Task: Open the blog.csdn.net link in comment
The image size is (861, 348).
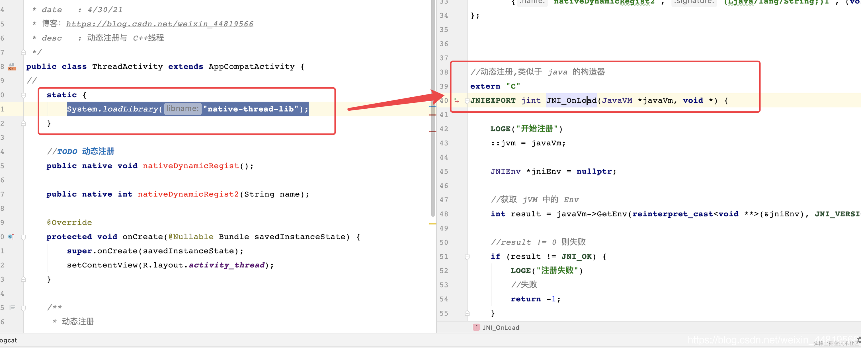Action: [159, 24]
